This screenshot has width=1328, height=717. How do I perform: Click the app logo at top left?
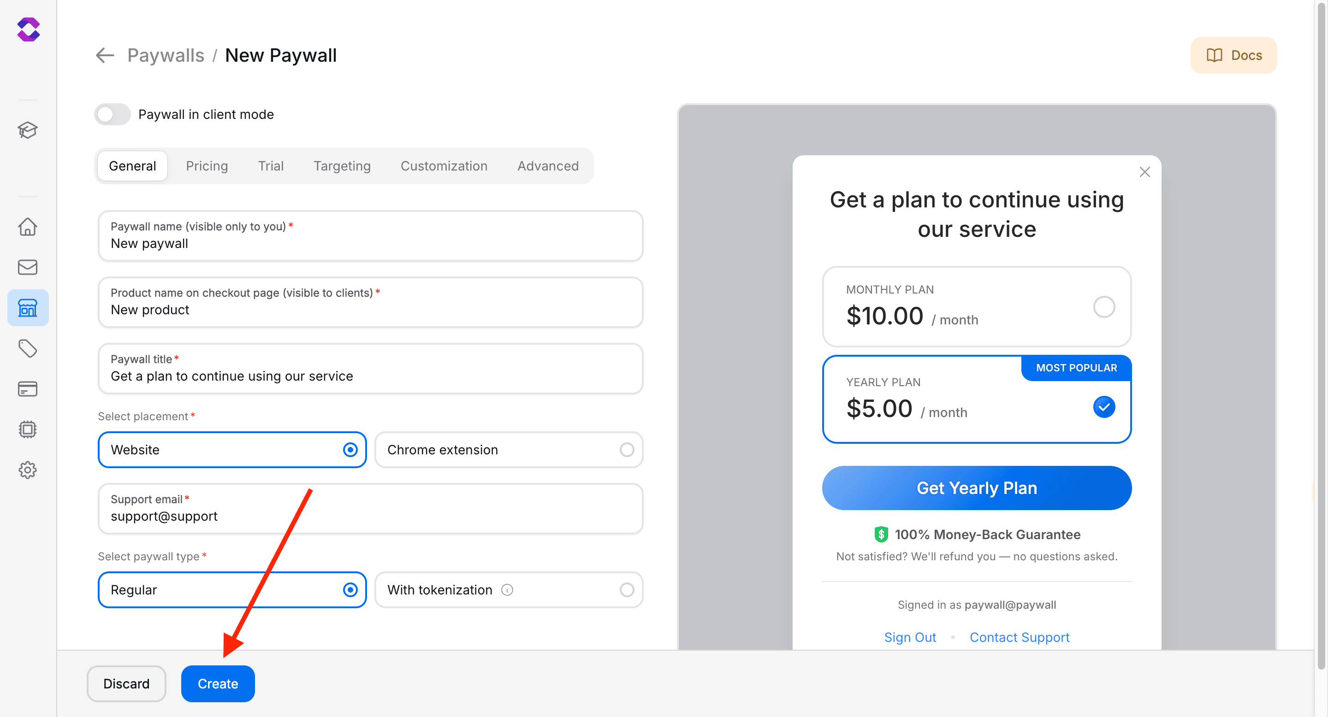click(x=29, y=29)
